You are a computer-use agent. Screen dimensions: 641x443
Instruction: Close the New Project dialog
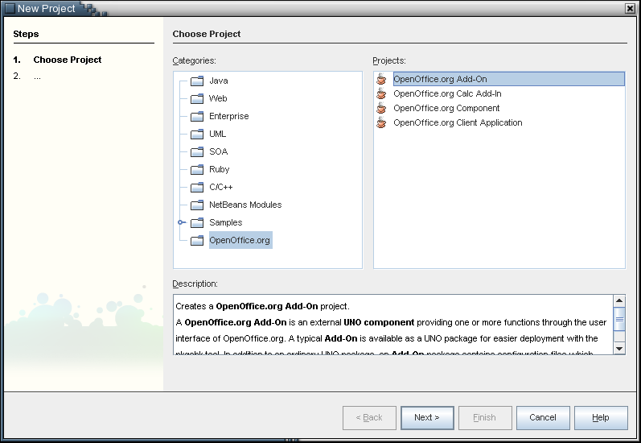click(630, 8)
